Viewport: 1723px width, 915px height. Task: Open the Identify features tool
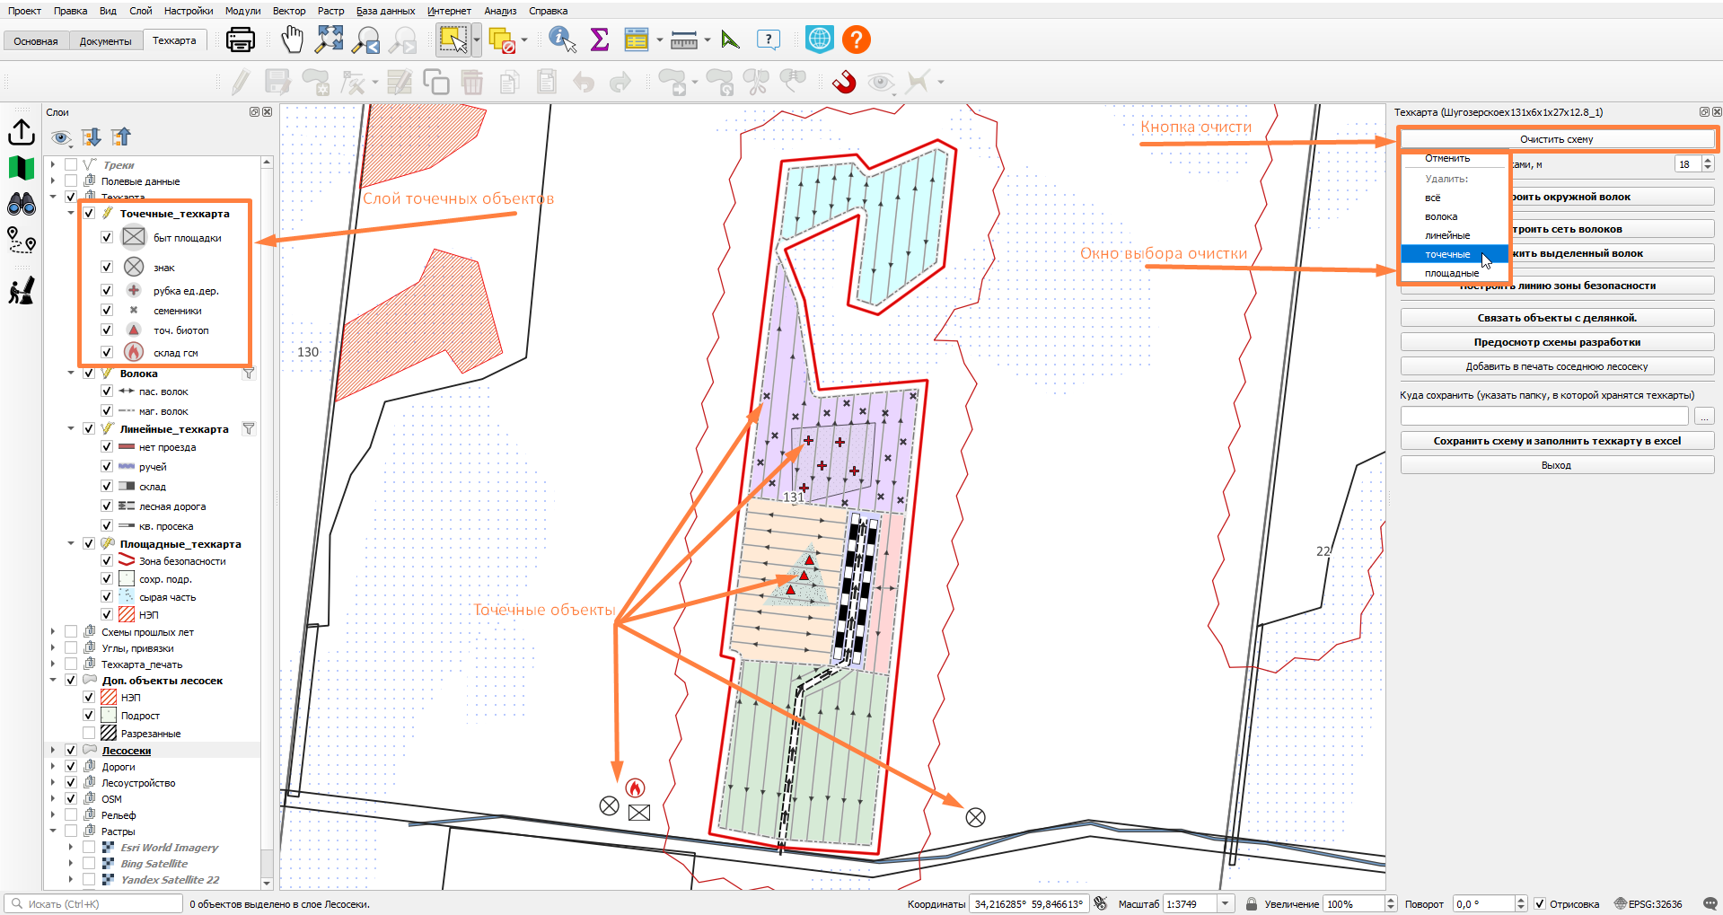[562, 40]
